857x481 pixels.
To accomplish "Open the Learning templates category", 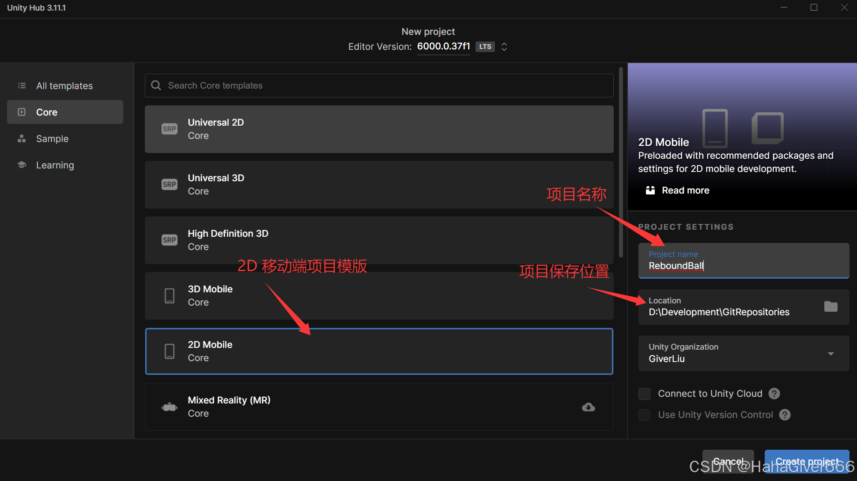I will (65, 165).
